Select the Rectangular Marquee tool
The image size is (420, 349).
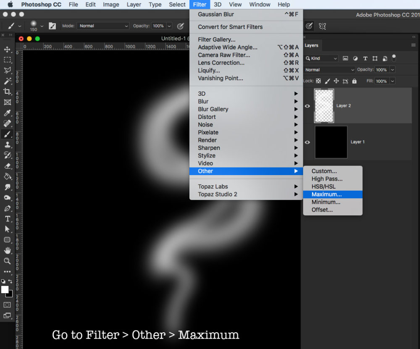pos(7,60)
